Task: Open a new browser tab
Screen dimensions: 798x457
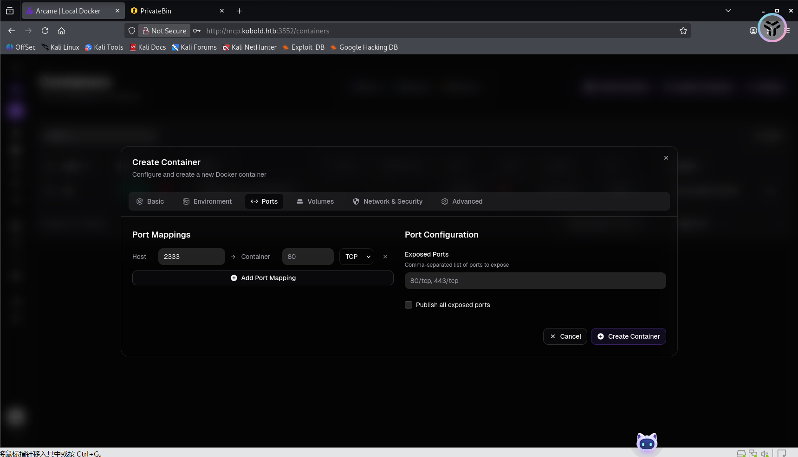Action: click(239, 11)
